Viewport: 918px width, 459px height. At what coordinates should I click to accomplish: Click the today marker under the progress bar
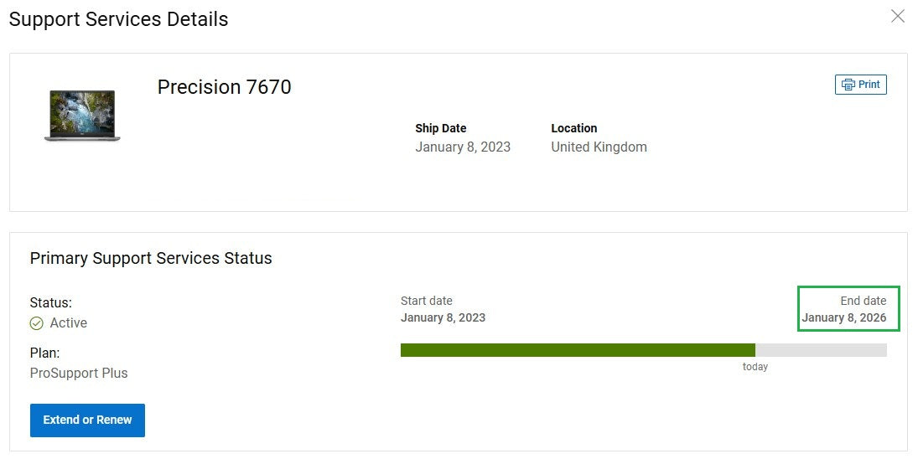[x=755, y=367]
